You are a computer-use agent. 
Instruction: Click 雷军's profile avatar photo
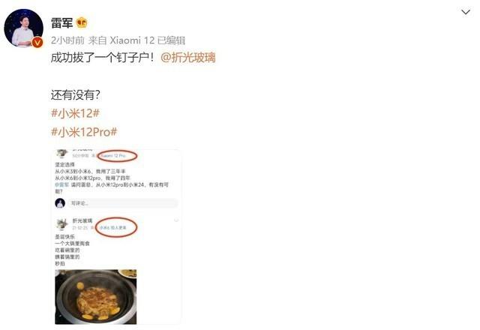[x=23, y=28]
